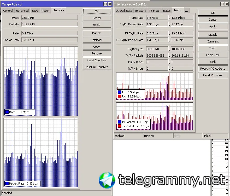The width and height of the screenshot is (230, 196).
Task: Disable the mangle rule
Action: tap(97, 33)
